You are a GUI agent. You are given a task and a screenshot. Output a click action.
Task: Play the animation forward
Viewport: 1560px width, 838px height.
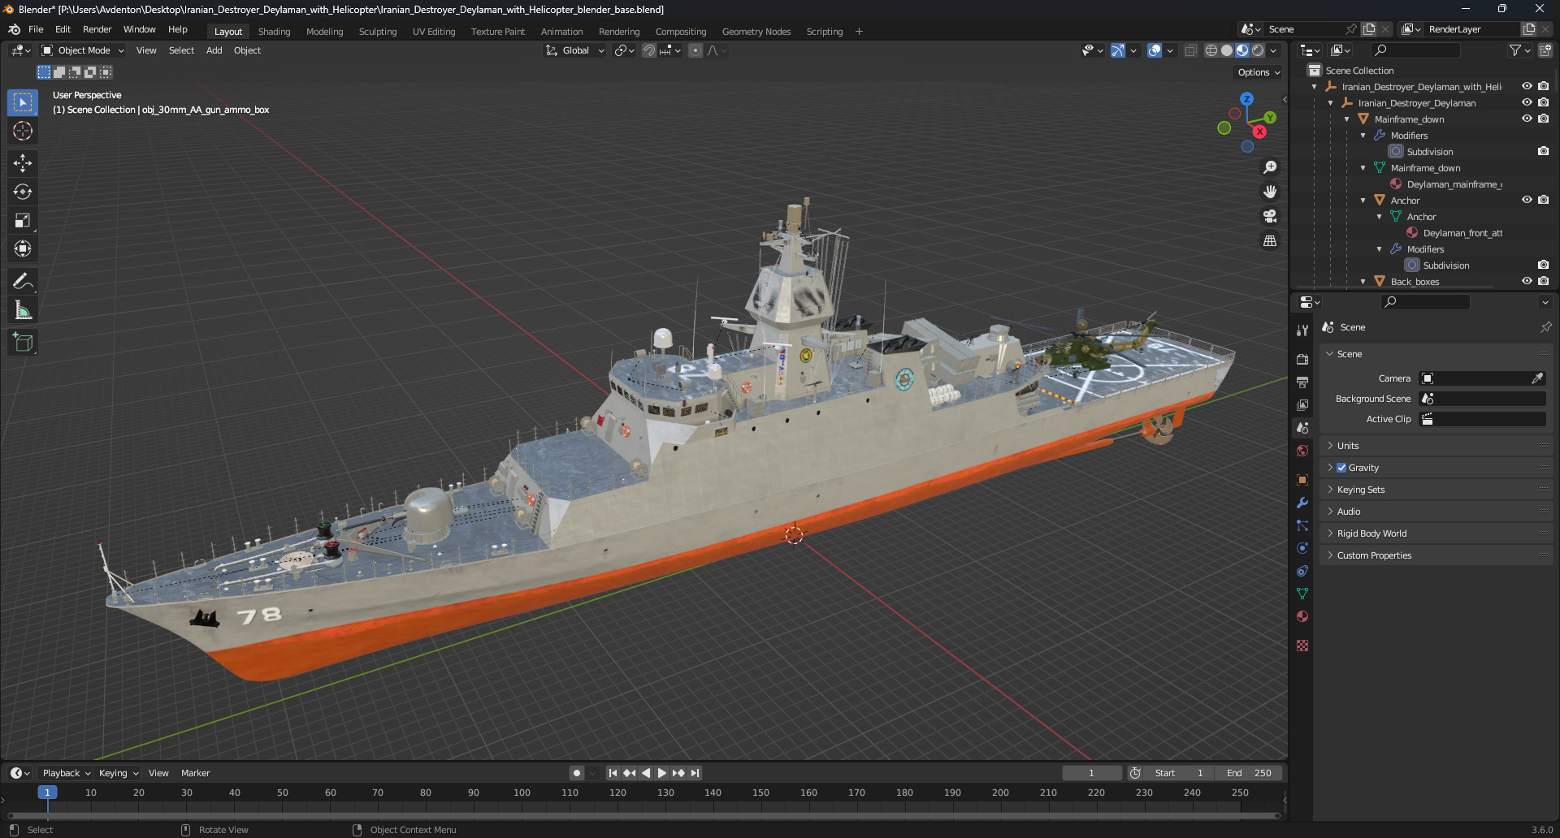[x=661, y=773]
